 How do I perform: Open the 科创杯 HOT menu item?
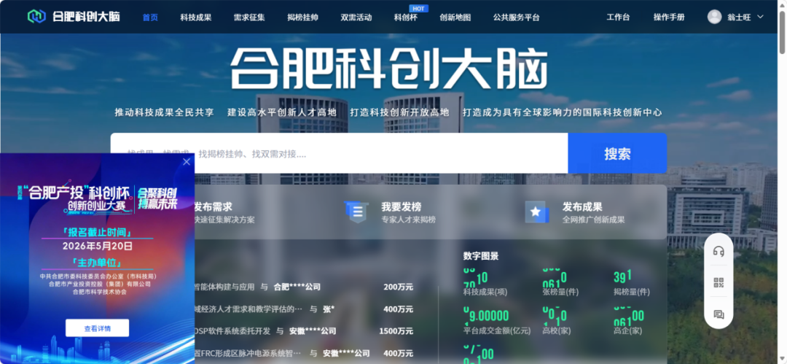[406, 18]
